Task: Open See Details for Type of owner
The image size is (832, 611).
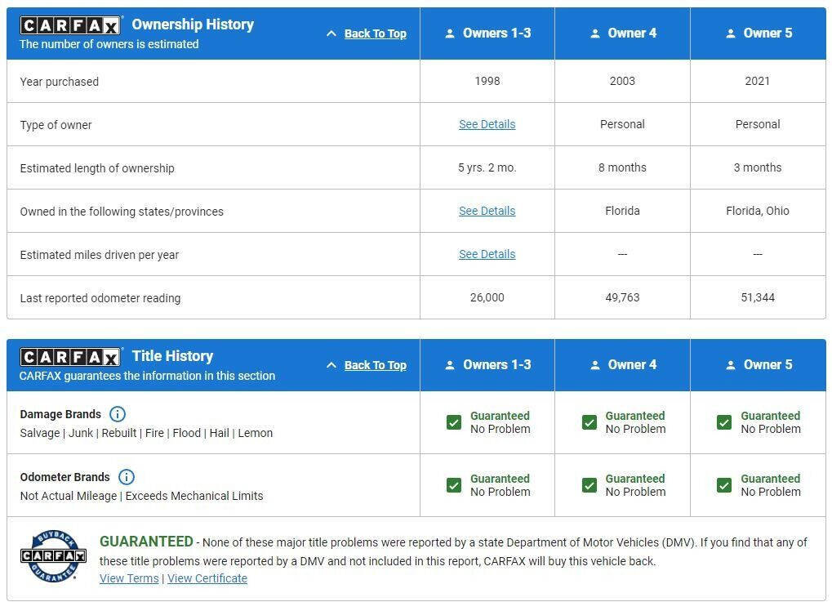Action: point(487,124)
